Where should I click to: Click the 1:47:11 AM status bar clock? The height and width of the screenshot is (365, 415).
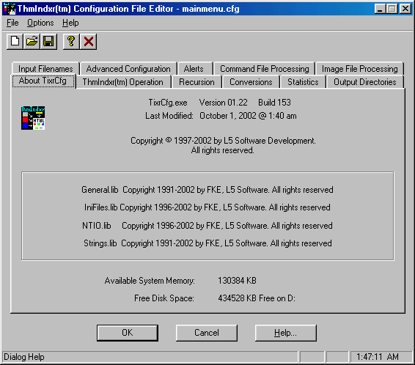coord(378,357)
